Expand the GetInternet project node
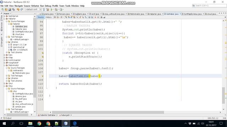The height and width of the screenshot is (127, 227). (x=4, y=16)
